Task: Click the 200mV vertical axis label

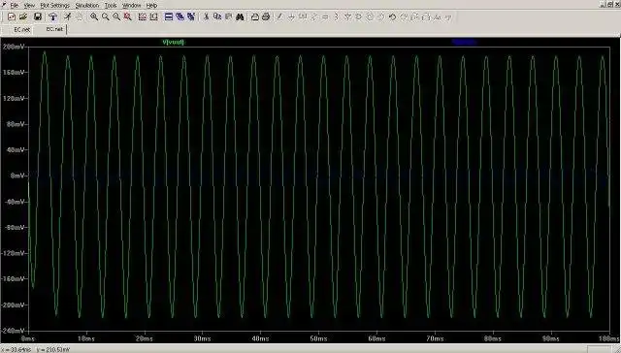Action: tap(15, 47)
